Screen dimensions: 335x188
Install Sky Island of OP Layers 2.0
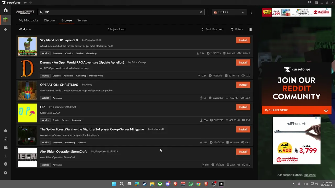pos(243,40)
